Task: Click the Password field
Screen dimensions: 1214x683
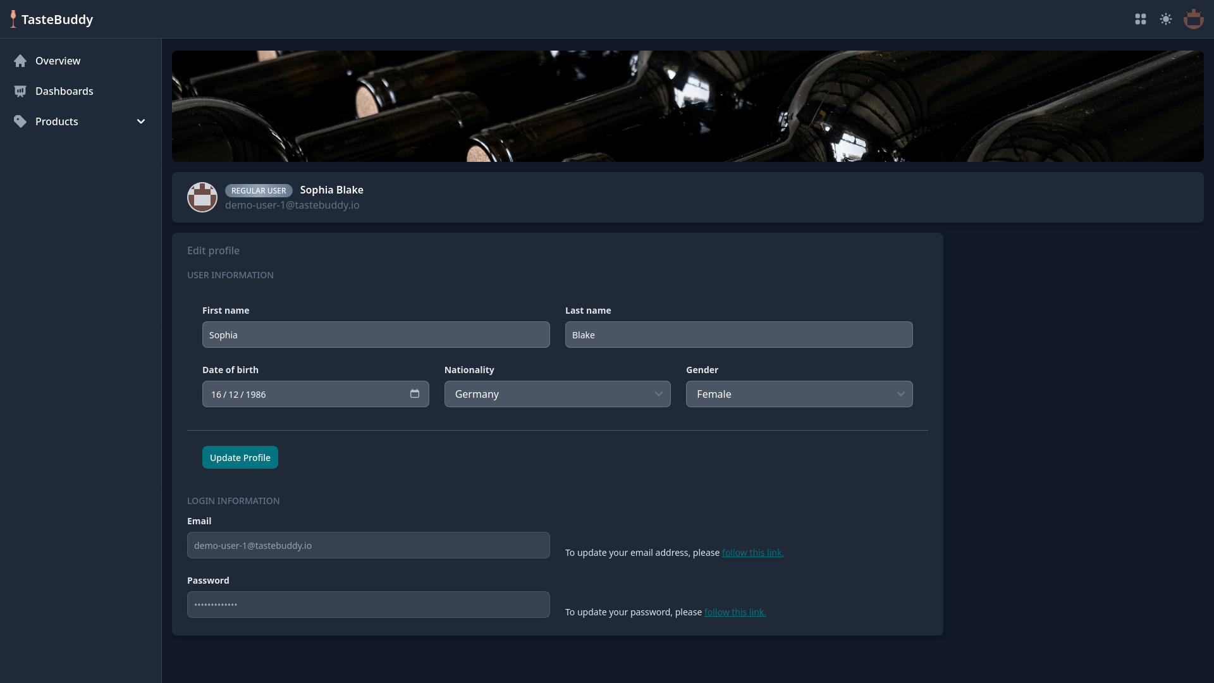Action: tap(369, 605)
